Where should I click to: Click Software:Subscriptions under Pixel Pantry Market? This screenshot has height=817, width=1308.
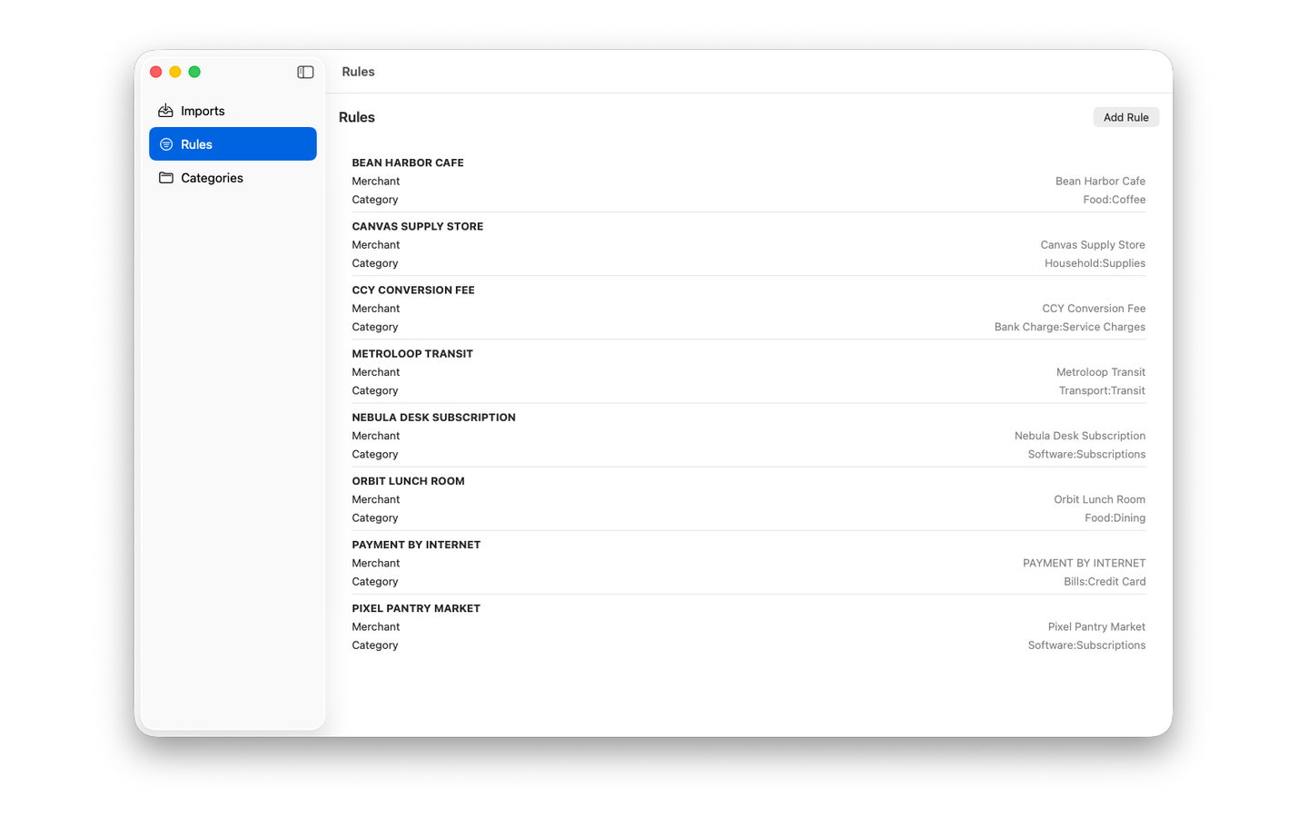click(x=1086, y=645)
